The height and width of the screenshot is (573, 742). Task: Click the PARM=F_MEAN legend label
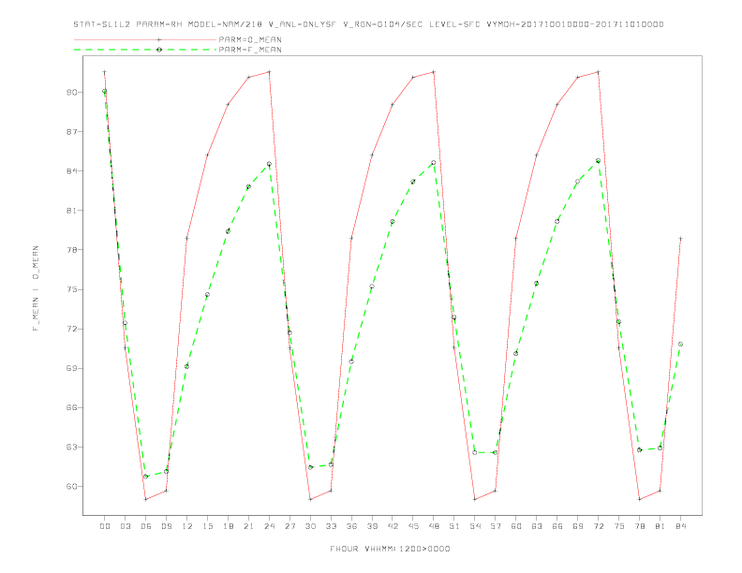pos(250,50)
